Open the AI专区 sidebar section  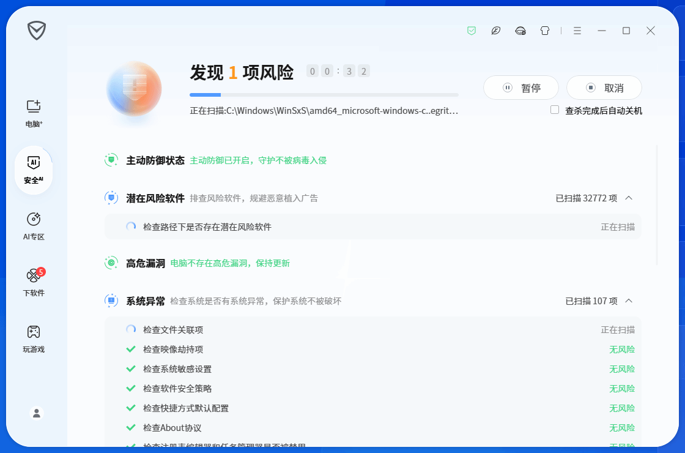[34, 226]
